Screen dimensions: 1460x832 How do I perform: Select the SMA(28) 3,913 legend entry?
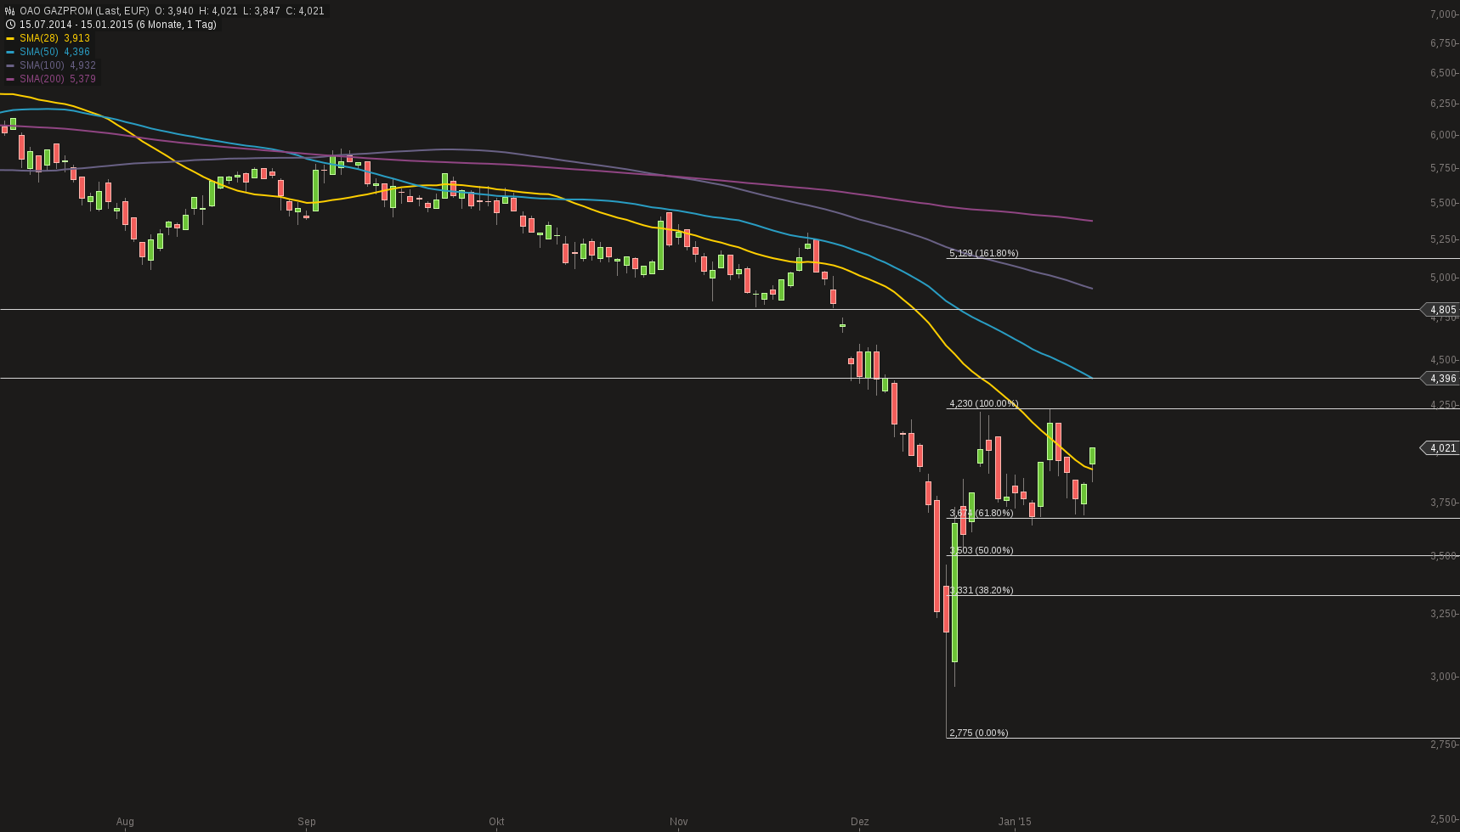(54, 38)
